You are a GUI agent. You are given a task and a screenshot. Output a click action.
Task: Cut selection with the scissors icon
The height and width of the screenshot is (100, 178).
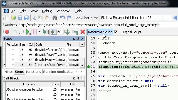click(34, 18)
